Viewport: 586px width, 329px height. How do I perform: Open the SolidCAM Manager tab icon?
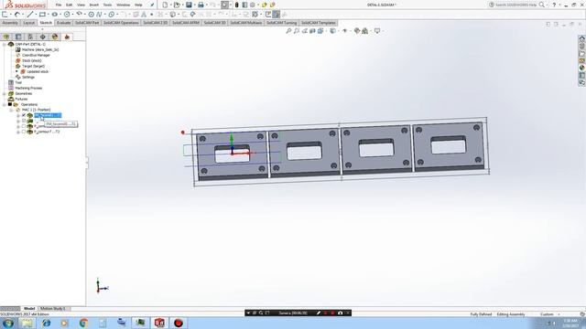click(x=67, y=37)
